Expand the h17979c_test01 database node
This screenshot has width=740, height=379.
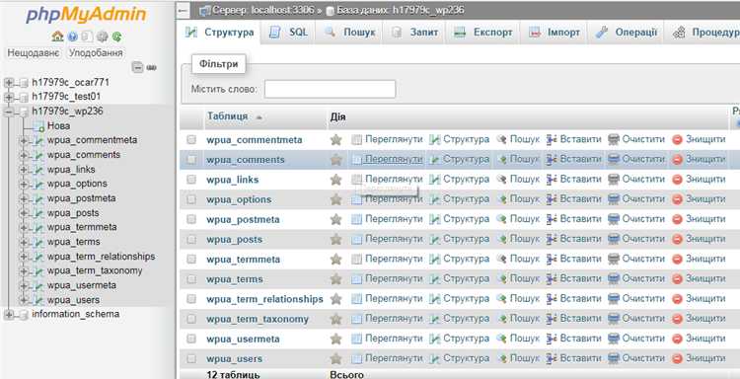9,98
